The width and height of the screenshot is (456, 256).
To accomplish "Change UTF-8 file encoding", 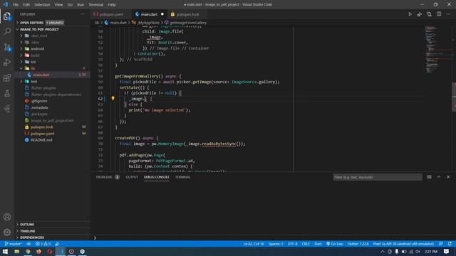I will click(292, 244).
